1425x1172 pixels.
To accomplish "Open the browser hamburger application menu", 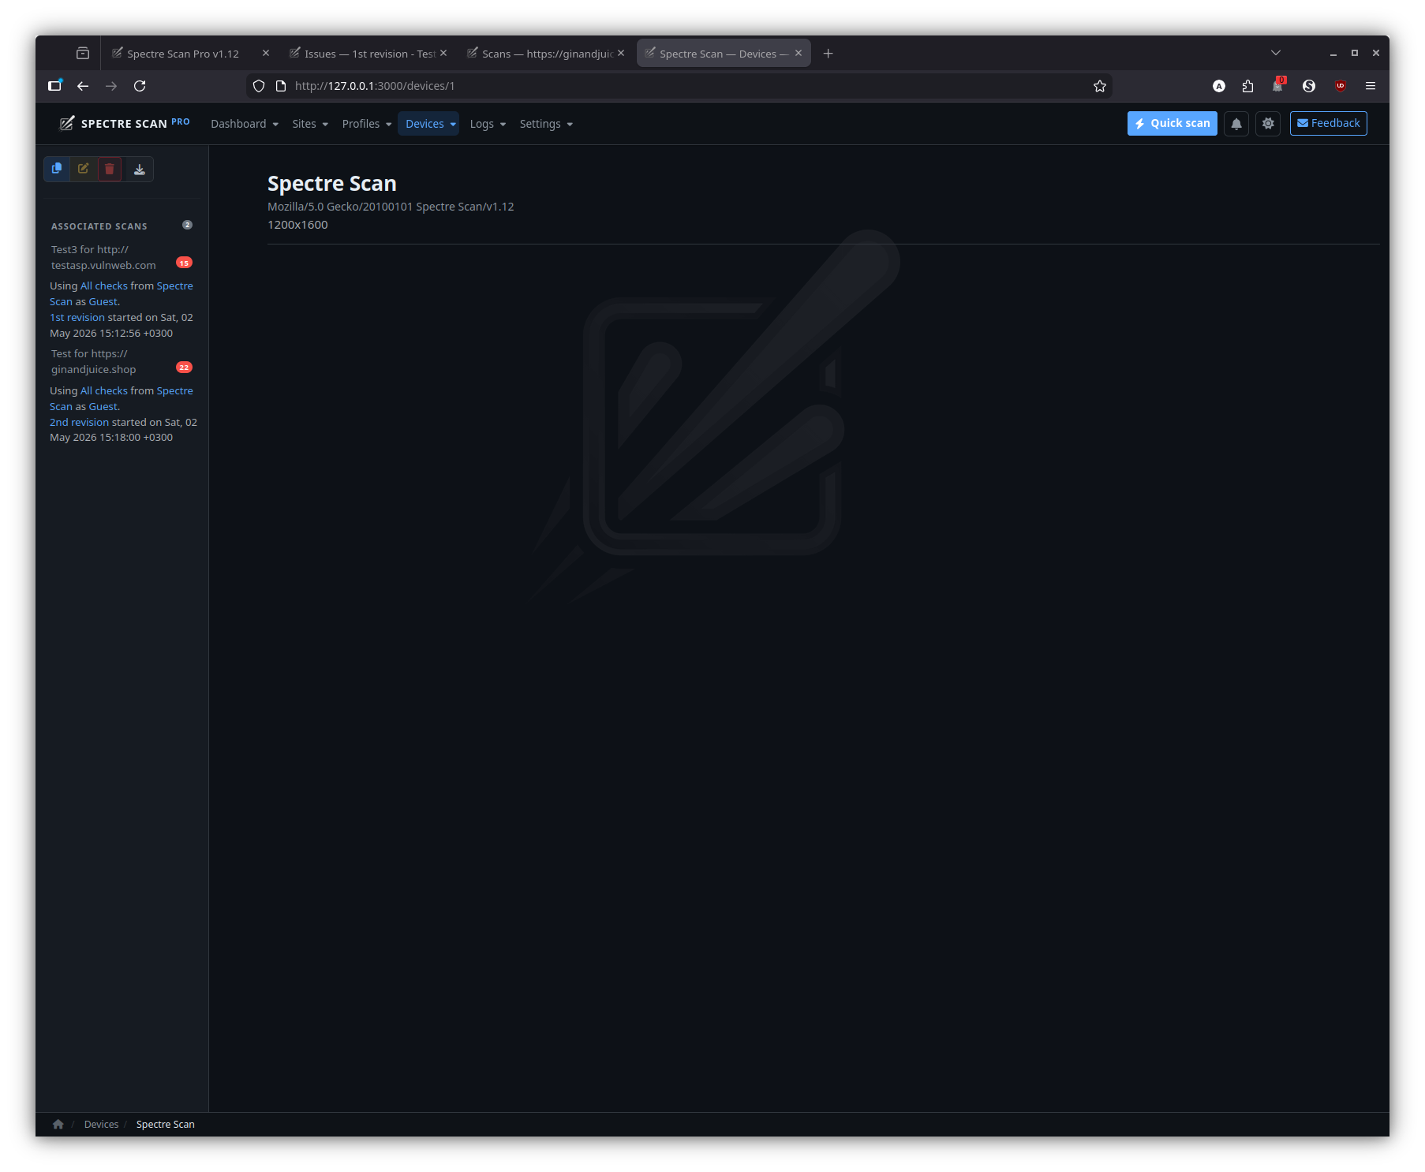I will 1371,86.
